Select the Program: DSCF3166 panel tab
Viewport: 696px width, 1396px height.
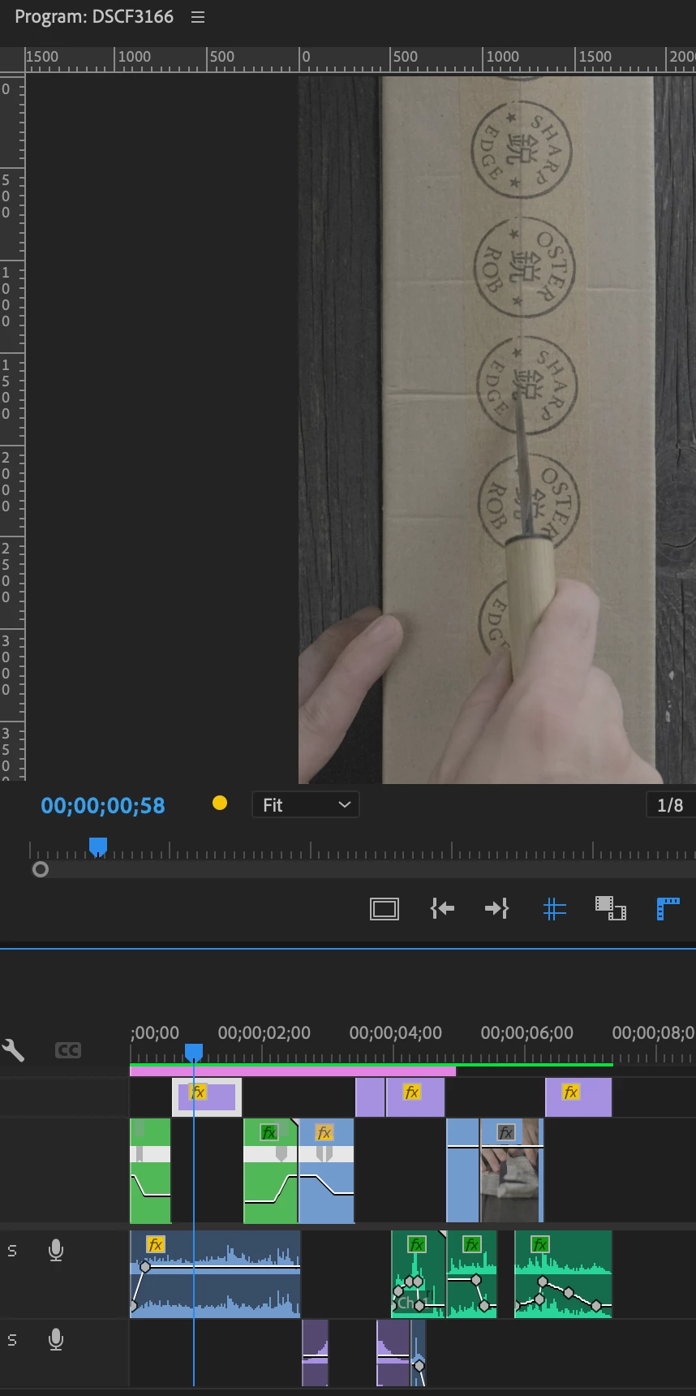pyautogui.click(x=94, y=17)
